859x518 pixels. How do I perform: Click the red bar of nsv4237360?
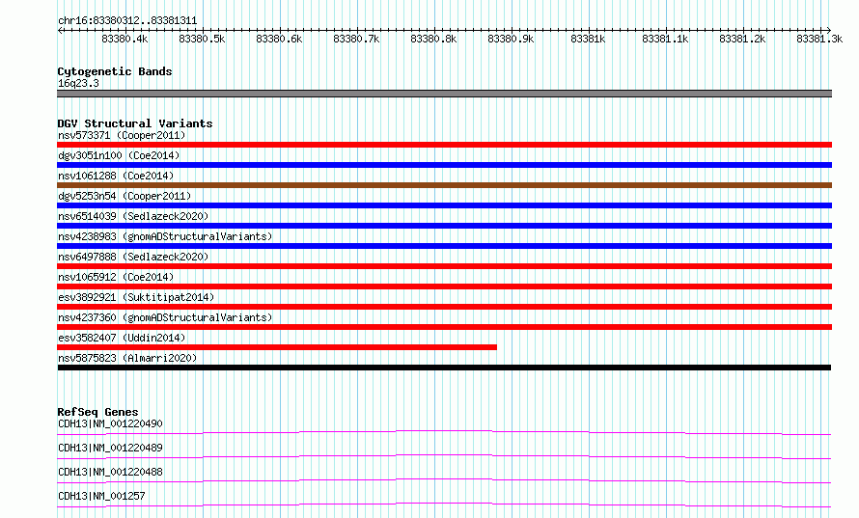(x=444, y=327)
